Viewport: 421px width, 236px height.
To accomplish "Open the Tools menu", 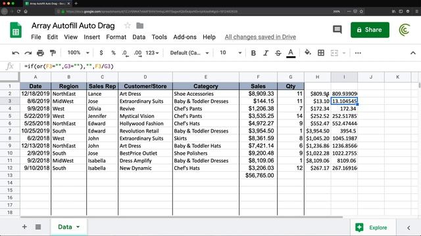I will click(x=159, y=37).
